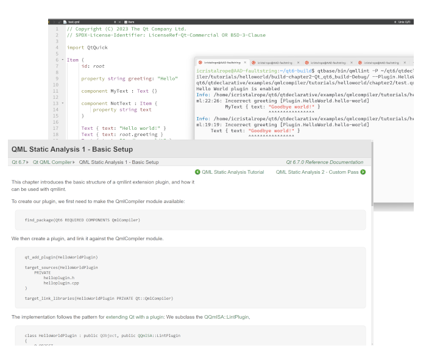Click the property string greeting line in editor

[x=129, y=79]
